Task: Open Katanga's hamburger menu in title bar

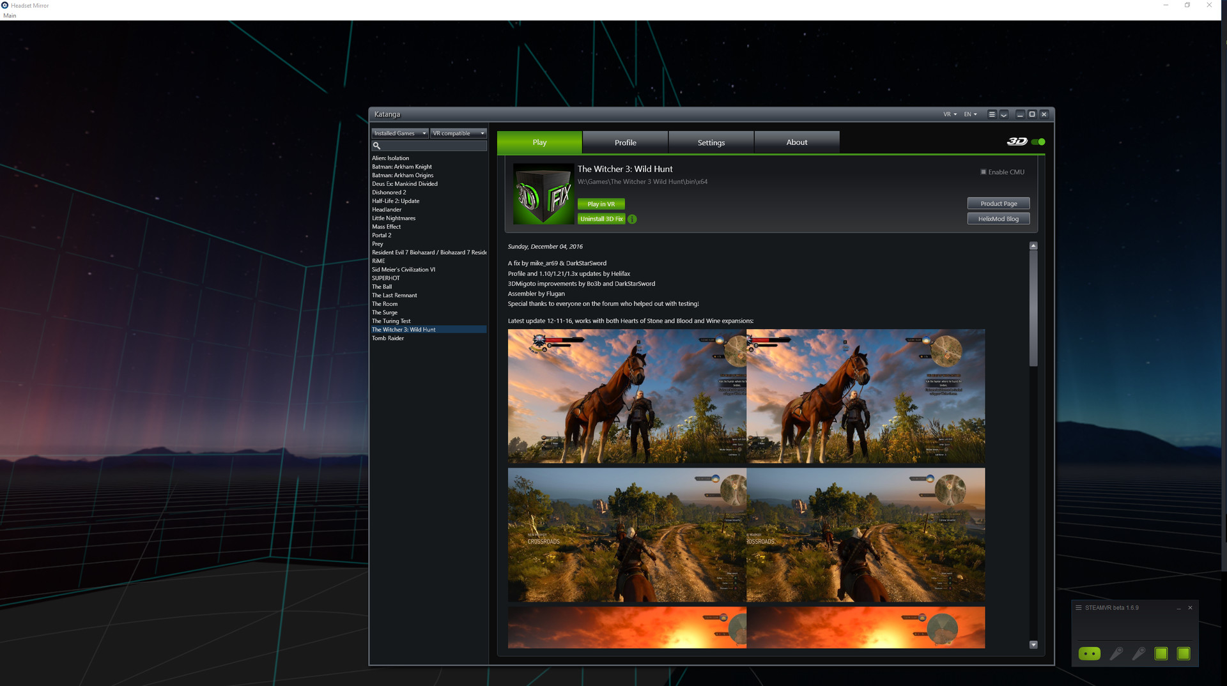Action: [991, 114]
